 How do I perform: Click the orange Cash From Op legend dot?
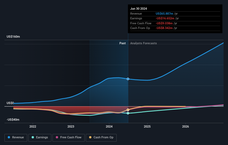tap(90, 137)
